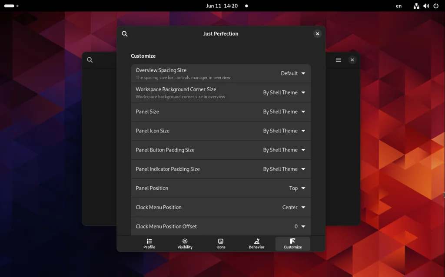Click the volume icon in top bar
The height and width of the screenshot is (277, 445).
(x=426, y=6)
